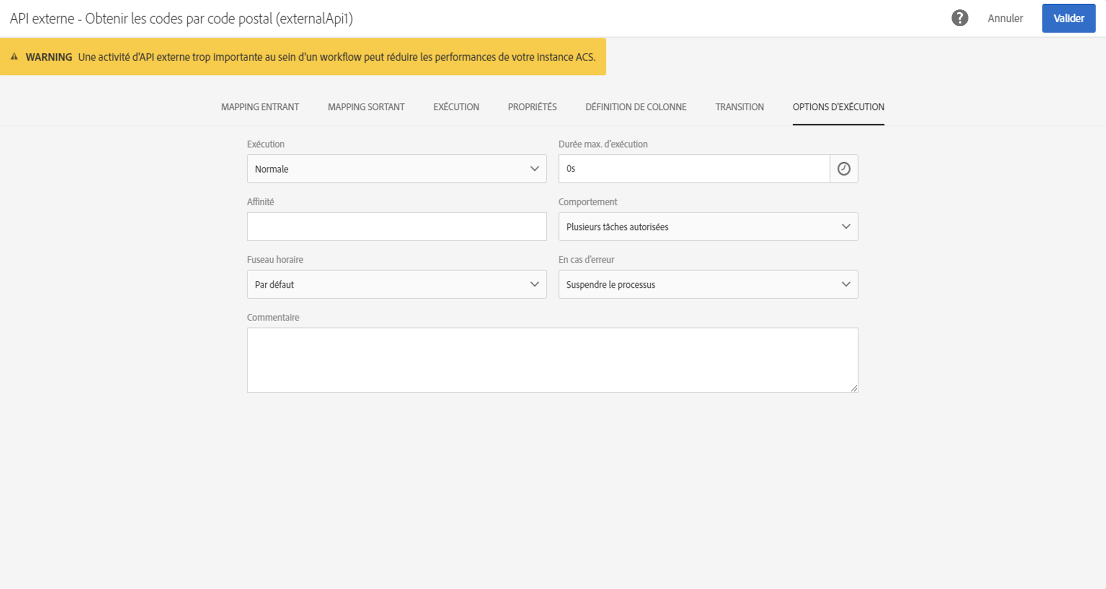Grab the Commentaire textarea resize handle
Image resolution: width=1106 pixels, height=589 pixels.
853,388
